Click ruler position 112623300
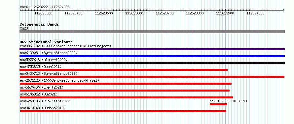The height and width of the screenshot is (124, 294). coord(44,13)
